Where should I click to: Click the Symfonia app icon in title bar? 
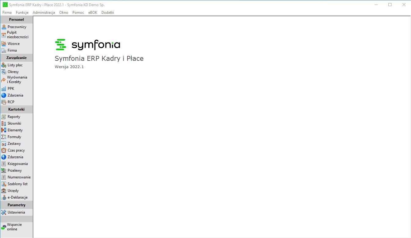point(5,5)
